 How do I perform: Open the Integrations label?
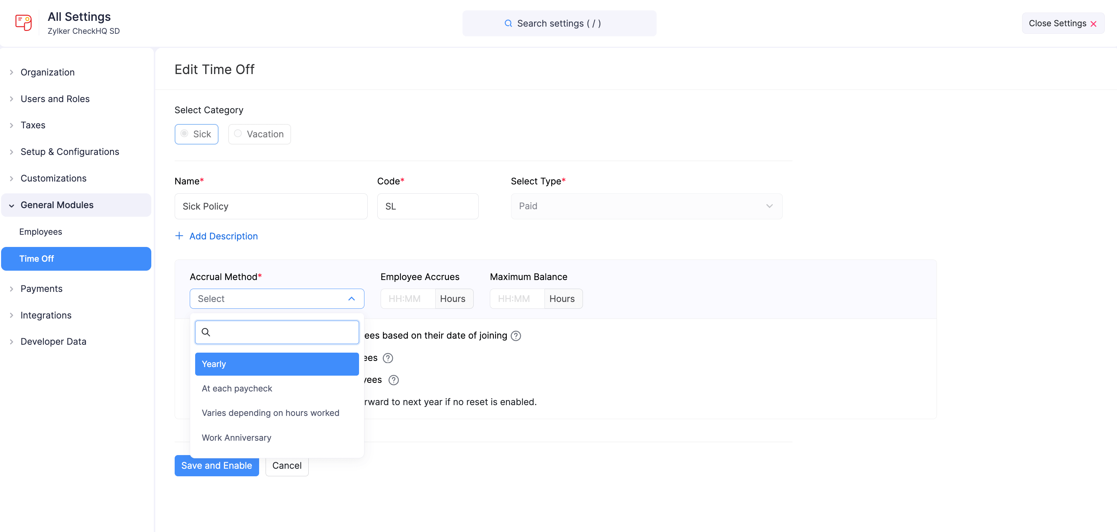(46, 315)
